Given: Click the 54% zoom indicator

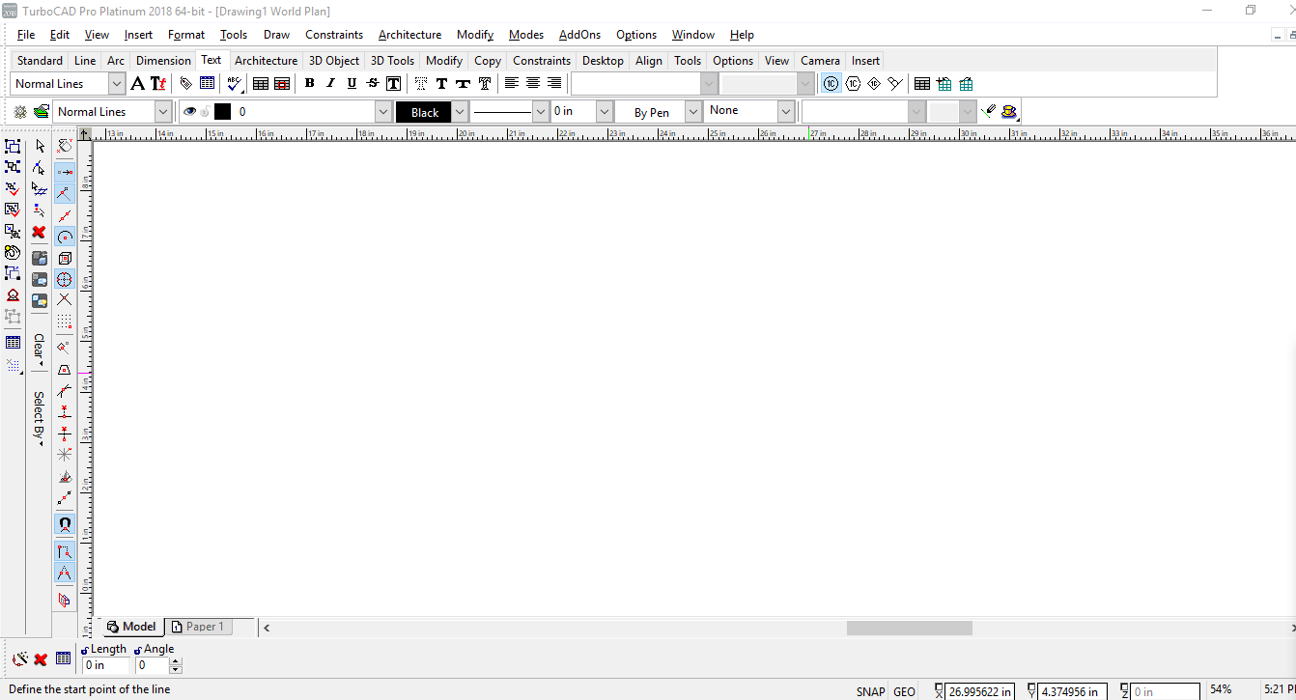Looking at the screenshot, I should 1221,689.
